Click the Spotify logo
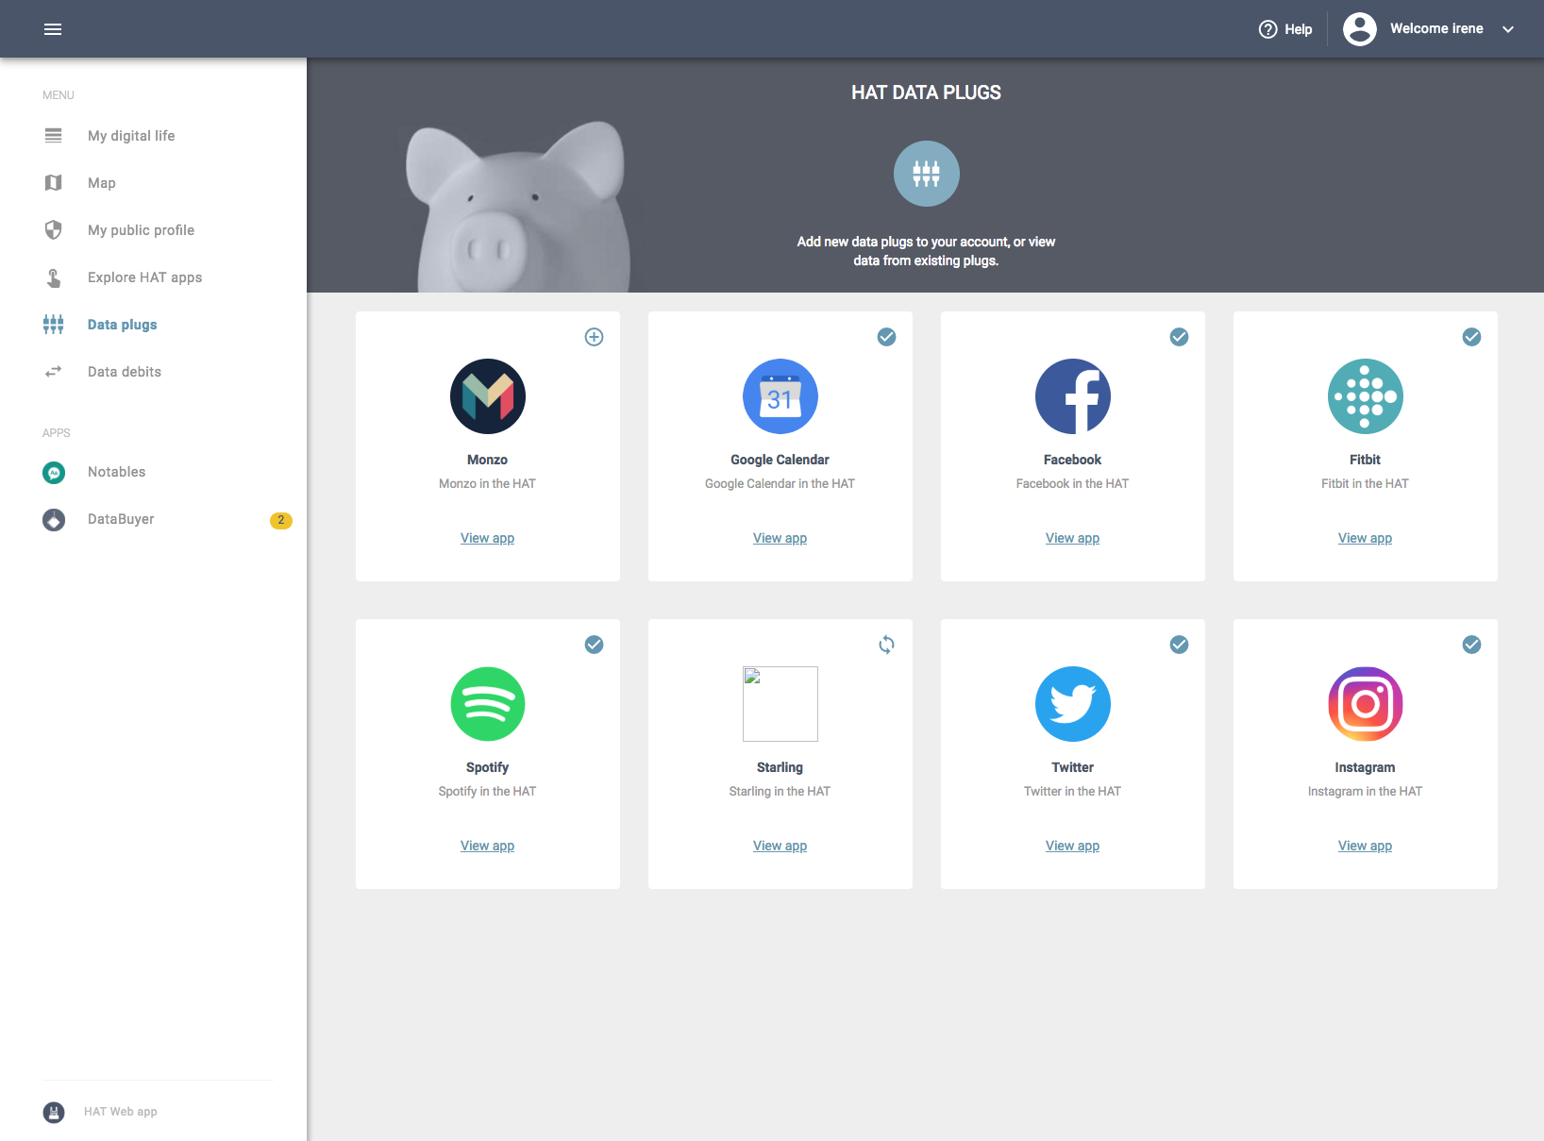Image resolution: width=1544 pixels, height=1141 pixels. coord(488,704)
